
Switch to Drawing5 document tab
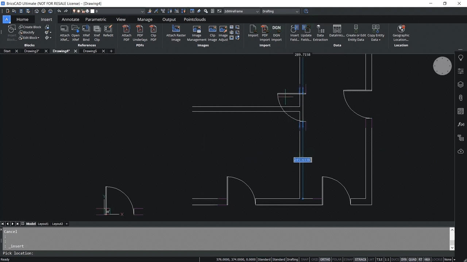click(90, 51)
